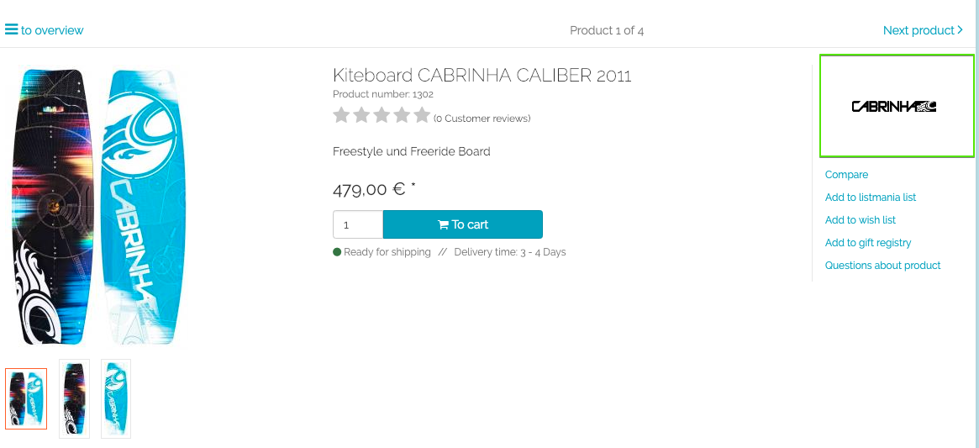Click the green Ready for shipping indicator dot
The image size is (979, 448).
coord(337,252)
